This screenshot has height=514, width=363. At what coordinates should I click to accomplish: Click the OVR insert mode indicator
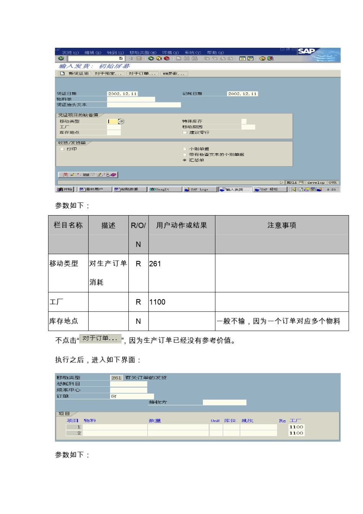point(333,183)
